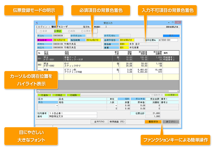Click the 終了(F1) button
This screenshot has width=216, height=151.
(x=171, y=122)
